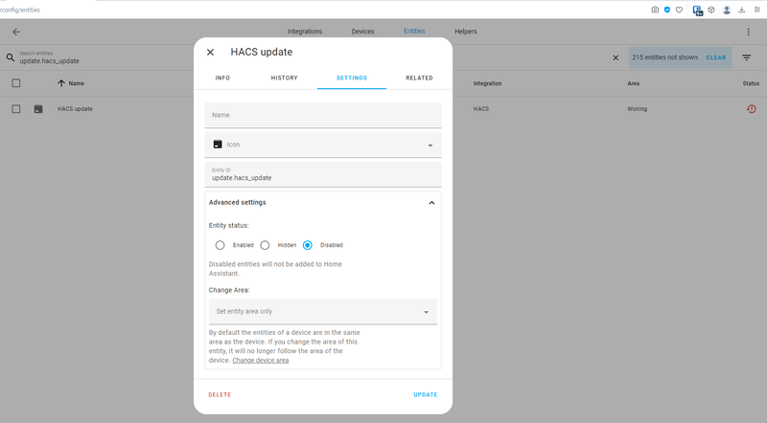Click the blue shield browser icon
The width and height of the screenshot is (767, 423).
click(x=667, y=10)
